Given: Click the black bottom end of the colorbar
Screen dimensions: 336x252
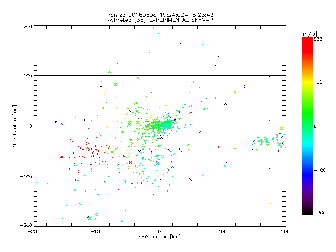Looking at the screenshot, I should [307, 212].
